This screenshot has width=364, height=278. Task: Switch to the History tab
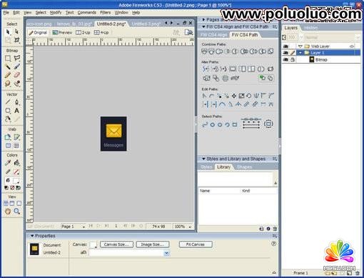310,28
